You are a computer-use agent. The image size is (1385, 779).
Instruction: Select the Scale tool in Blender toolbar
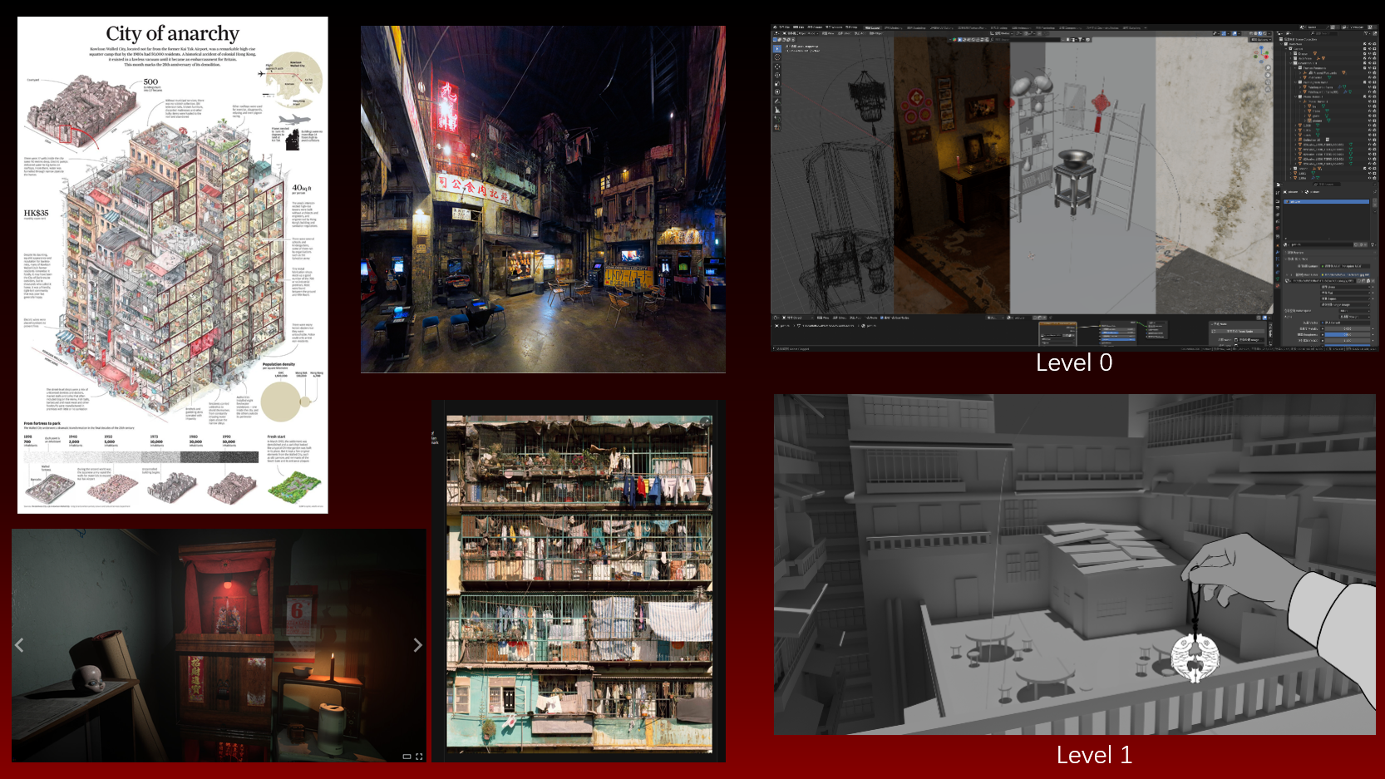[777, 83]
